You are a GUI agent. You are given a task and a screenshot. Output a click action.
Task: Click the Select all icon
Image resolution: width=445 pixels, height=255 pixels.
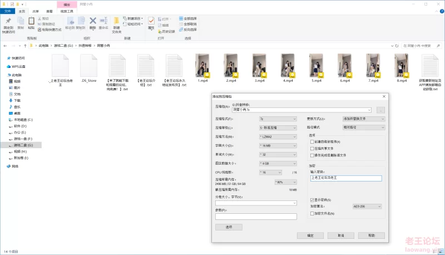[x=181, y=18]
